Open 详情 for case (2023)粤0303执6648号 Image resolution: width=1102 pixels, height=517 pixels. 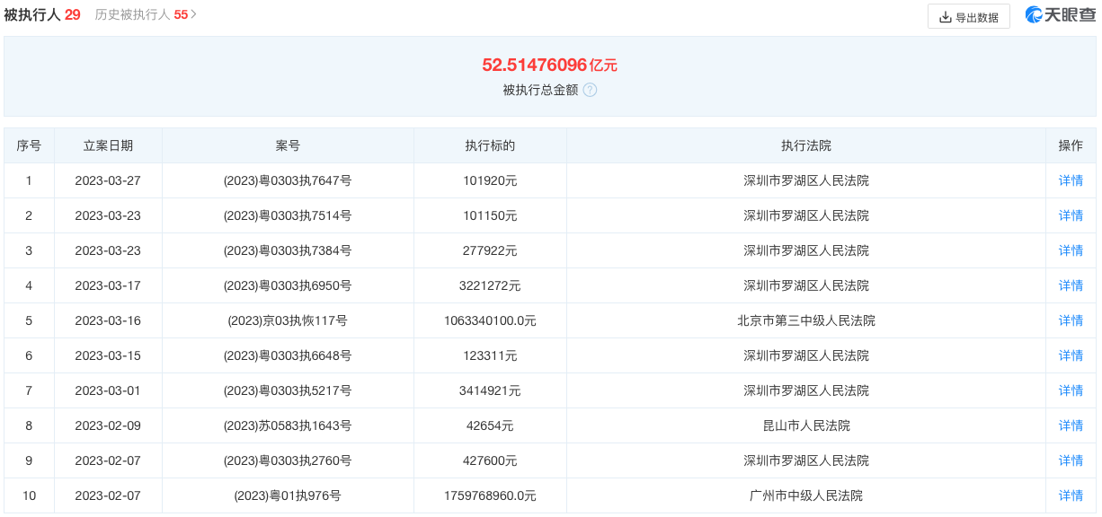pyautogui.click(x=1071, y=355)
